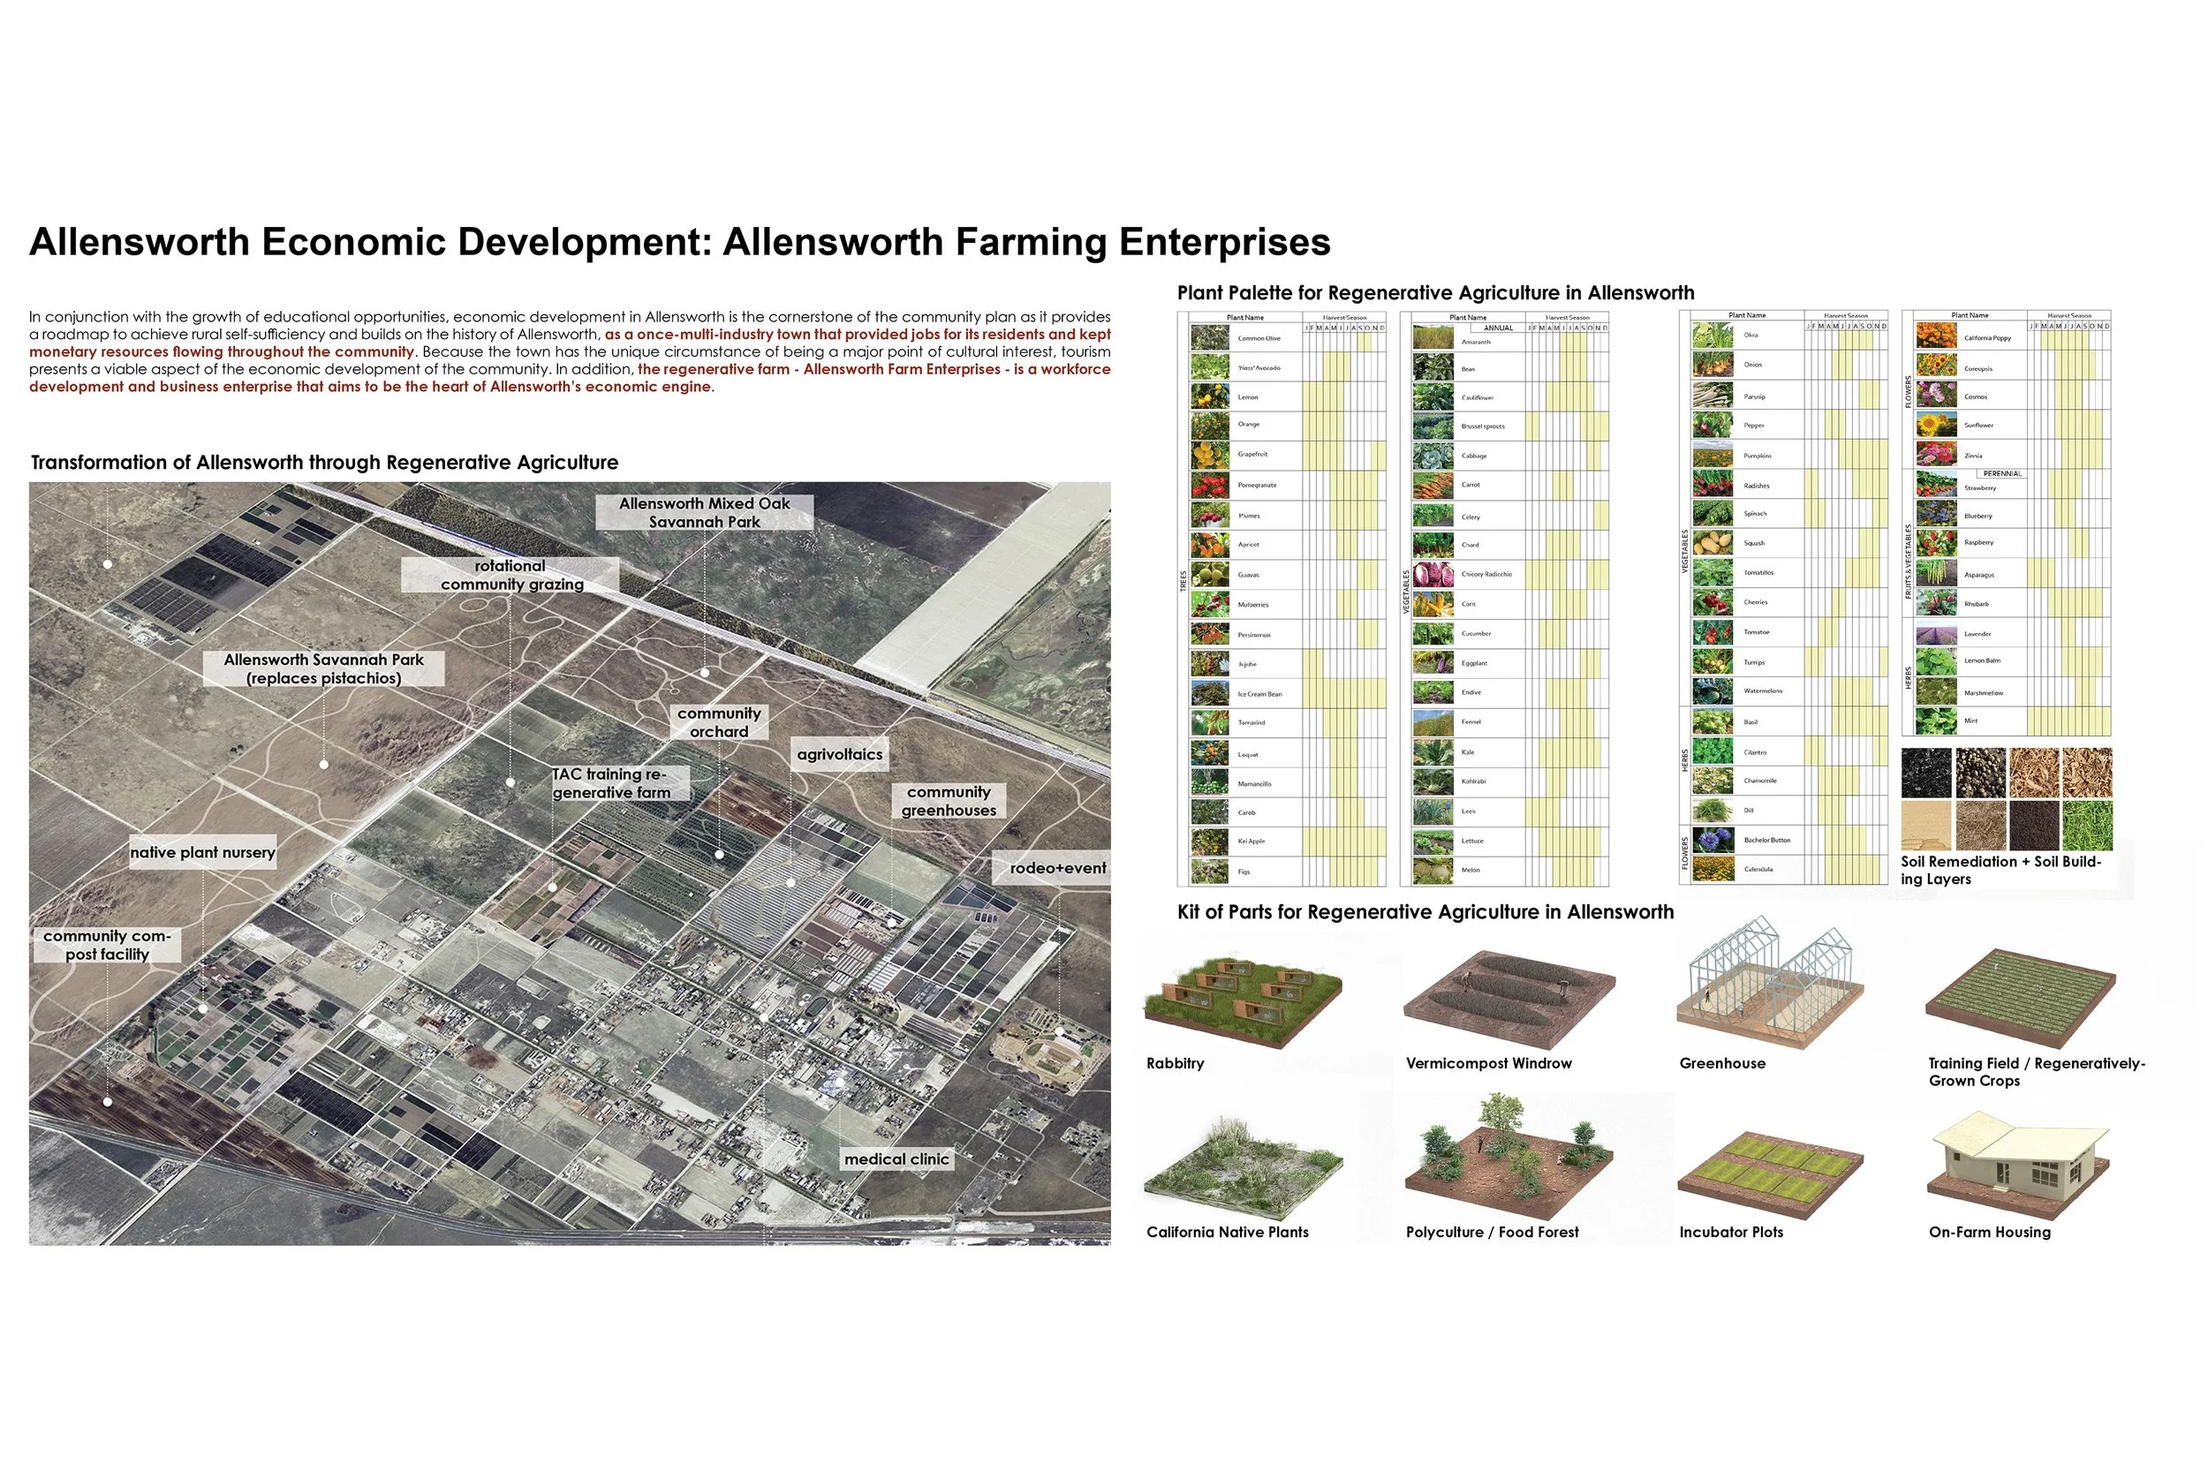Select the 'Asparagus' plant name
Screen dimensions: 2208x1472
pyautogui.click(x=1979, y=575)
